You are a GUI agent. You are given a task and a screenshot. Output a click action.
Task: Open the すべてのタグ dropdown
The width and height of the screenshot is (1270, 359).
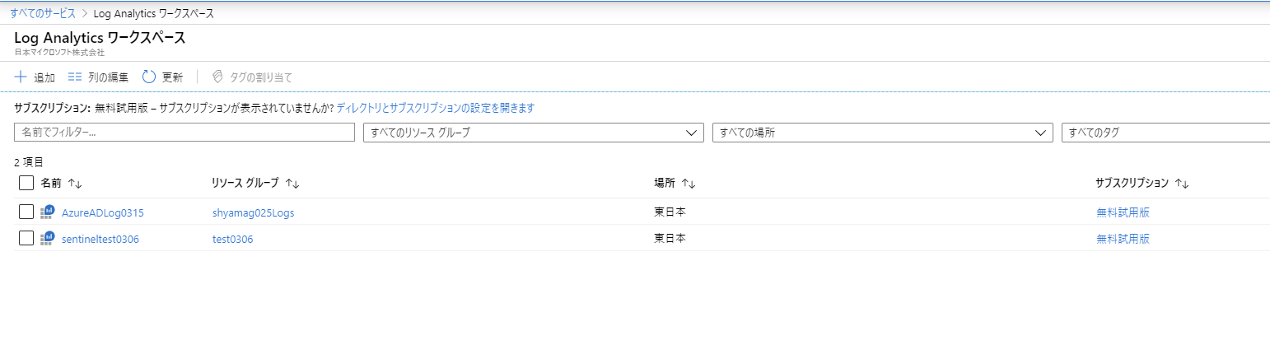coord(1165,133)
